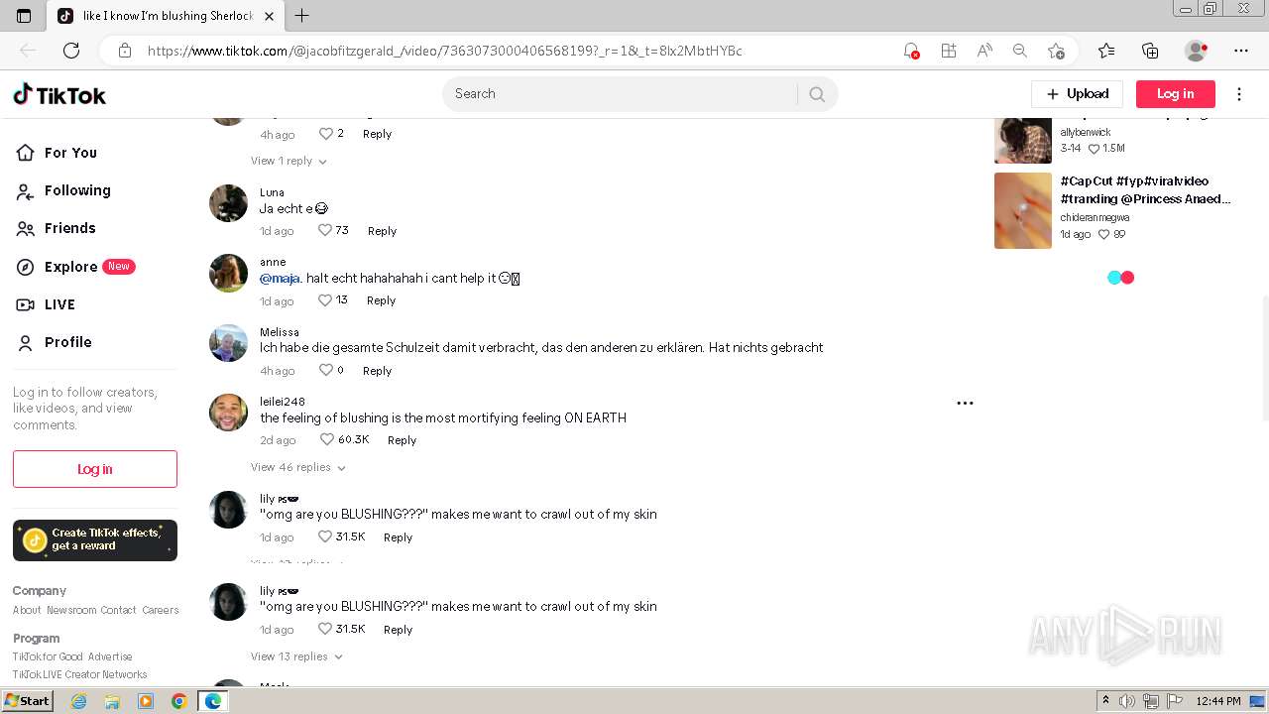The height and width of the screenshot is (714, 1269).
Task: Reply to Melissa's comment
Action: point(377,371)
